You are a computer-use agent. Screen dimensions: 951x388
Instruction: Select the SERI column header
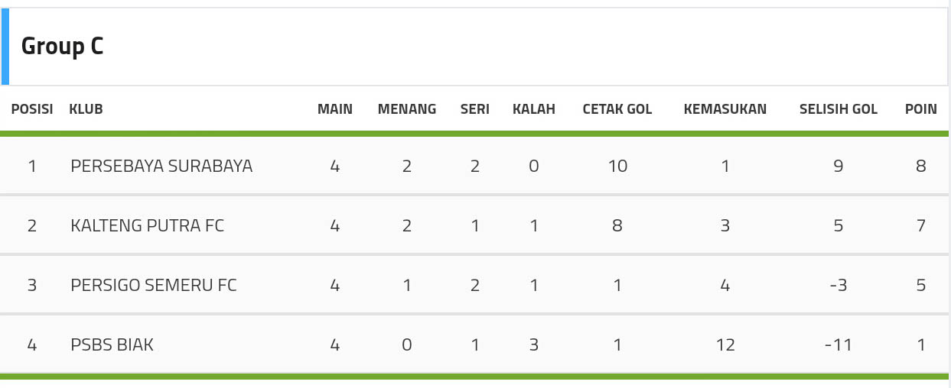tap(475, 109)
